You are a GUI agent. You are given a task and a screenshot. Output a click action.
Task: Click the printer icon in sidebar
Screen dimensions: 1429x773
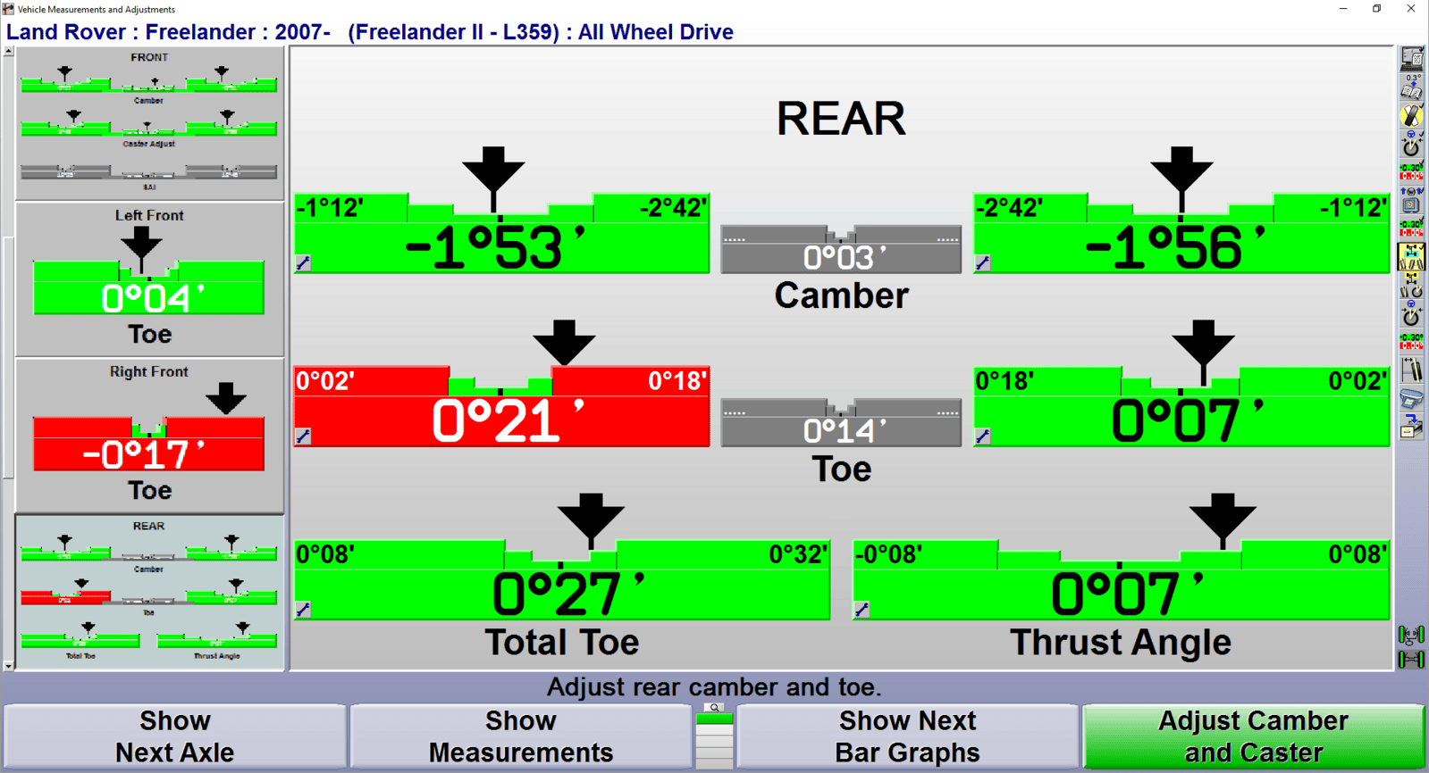coord(1411,397)
